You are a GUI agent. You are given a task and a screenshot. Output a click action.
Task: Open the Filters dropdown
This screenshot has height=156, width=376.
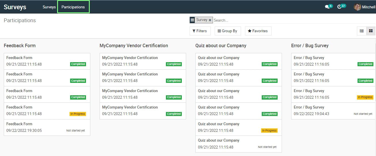[x=200, y=31]
